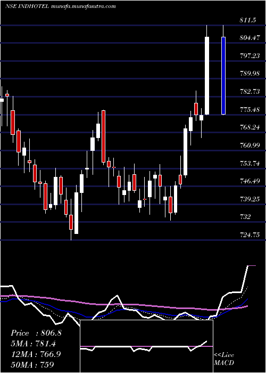Click the 775.48 price axis label
Image resolution: width=266 pixels, height=373 pixels.
pos(250,109)
